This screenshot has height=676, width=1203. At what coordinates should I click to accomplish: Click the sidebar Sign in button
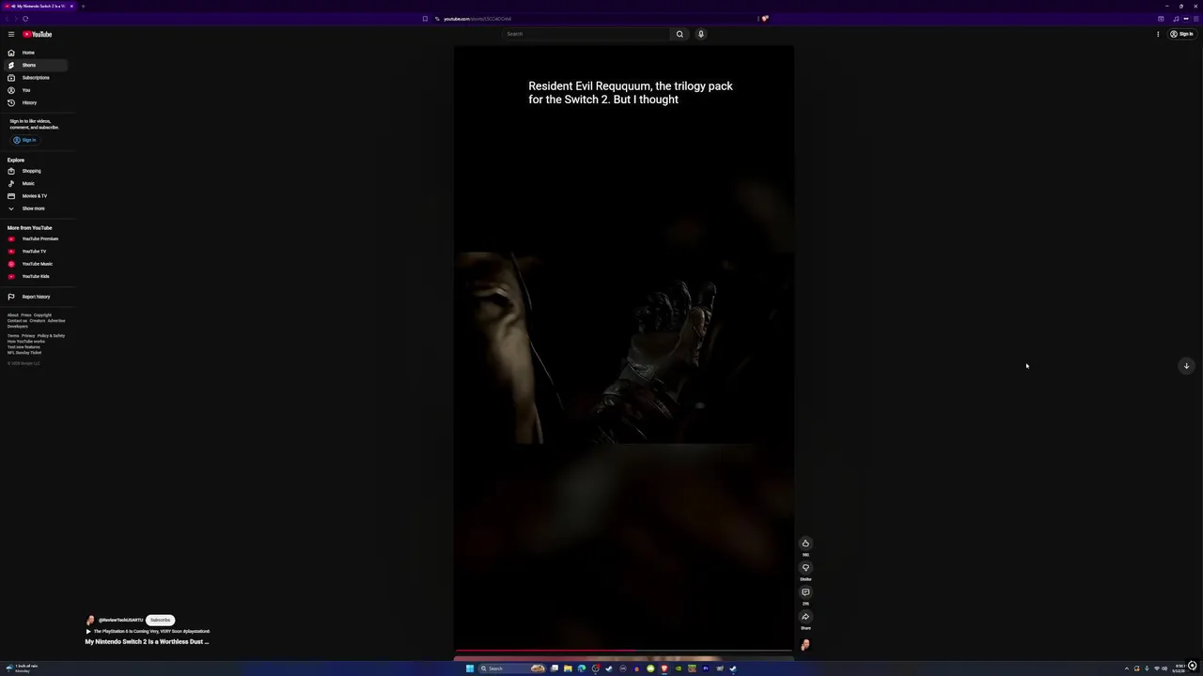[x=24, y=140]
